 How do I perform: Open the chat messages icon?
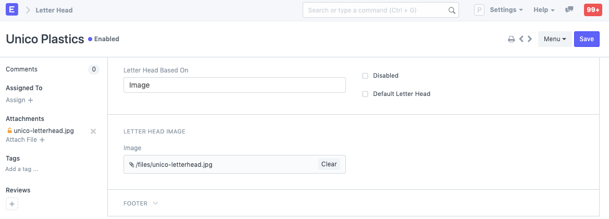[569, 10]
